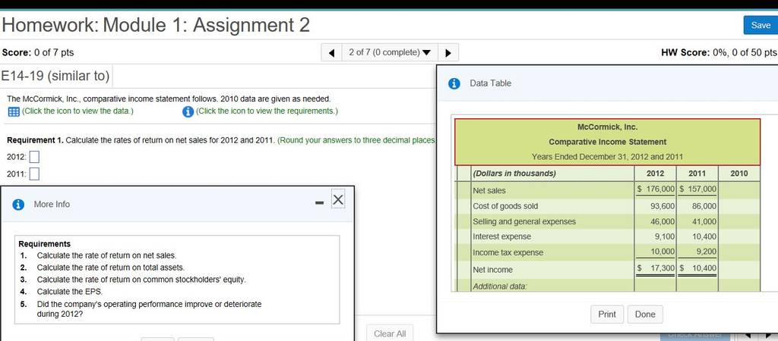Go to the next question arrow
The image size is (778, 341).
point(448,52)
